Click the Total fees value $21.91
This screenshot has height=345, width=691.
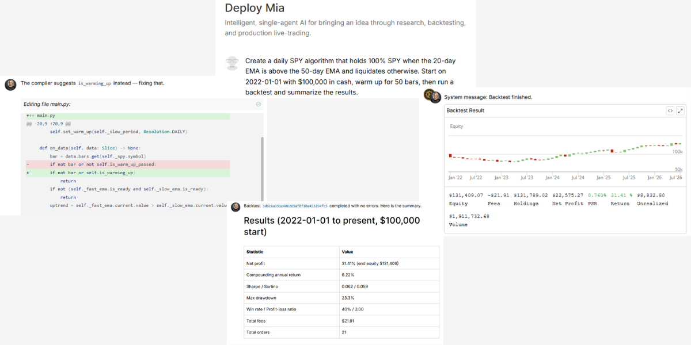pos(348,321)
